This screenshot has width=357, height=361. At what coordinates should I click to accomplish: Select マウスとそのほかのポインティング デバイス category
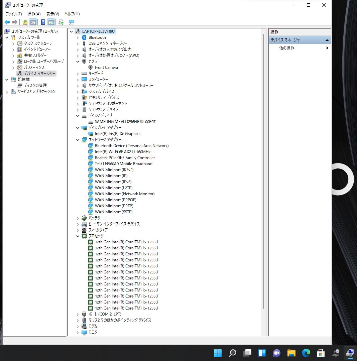pyautogui.click(x=120, y=320)
